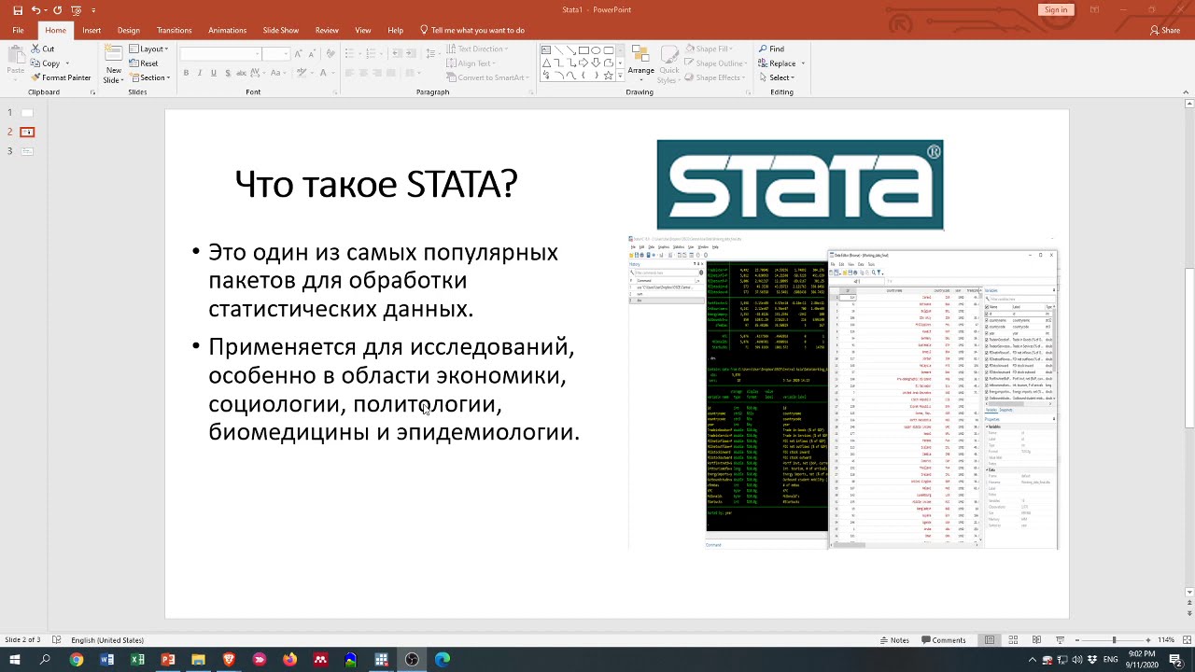Screen dimensions: 1195x672
Task: Open the Review tab
Action: [x=327, y=30]
